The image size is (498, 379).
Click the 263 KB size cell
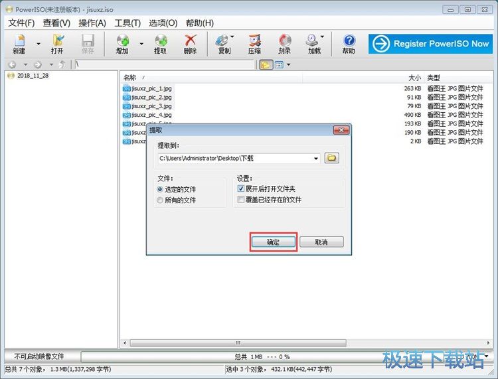click(412, 88)
